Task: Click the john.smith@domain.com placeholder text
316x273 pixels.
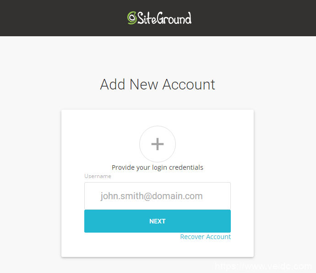Action: tap(152, 196)
